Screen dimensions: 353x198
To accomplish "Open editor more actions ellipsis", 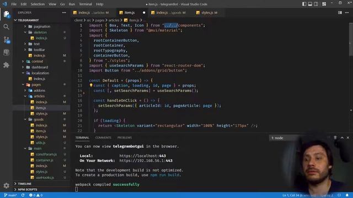I will click(x=347, y=13).
